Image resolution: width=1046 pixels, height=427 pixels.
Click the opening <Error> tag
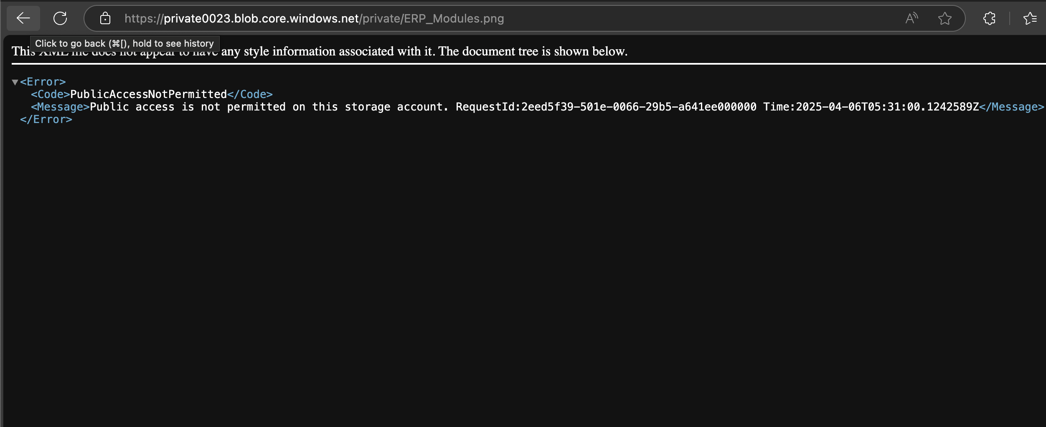tap(43, 82)
